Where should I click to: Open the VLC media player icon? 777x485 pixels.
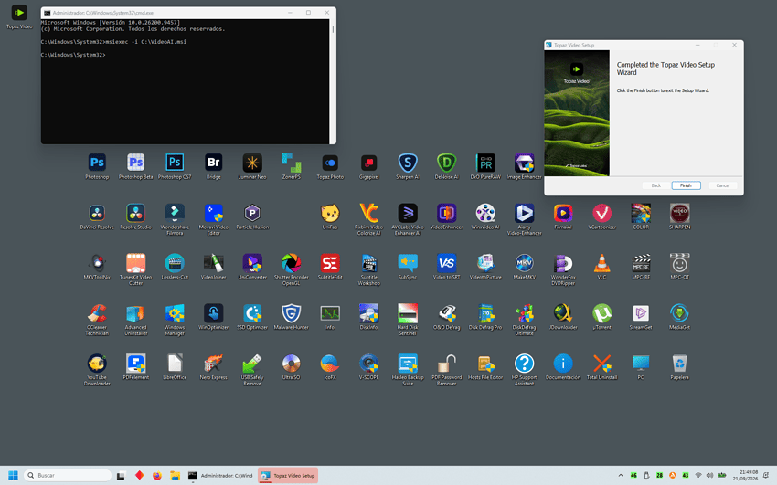[x=602, y=267]
